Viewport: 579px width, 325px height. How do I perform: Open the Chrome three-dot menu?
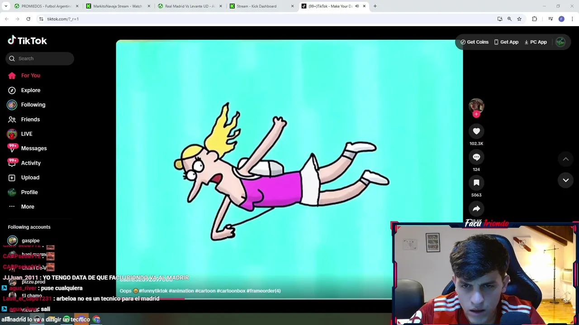tap(572, 19)
